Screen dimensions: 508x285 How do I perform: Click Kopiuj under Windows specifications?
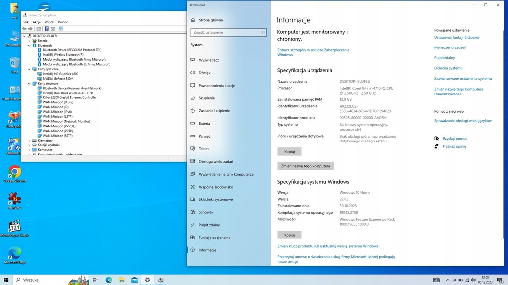tap(289, 235)
